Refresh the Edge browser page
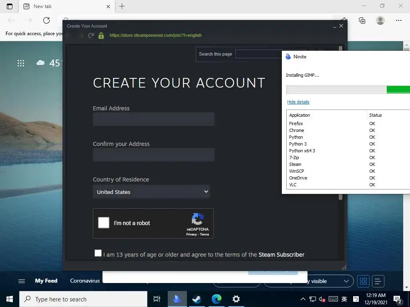Image resolution: width=410 pixels, height=307 pixels. tap(46, 20)
